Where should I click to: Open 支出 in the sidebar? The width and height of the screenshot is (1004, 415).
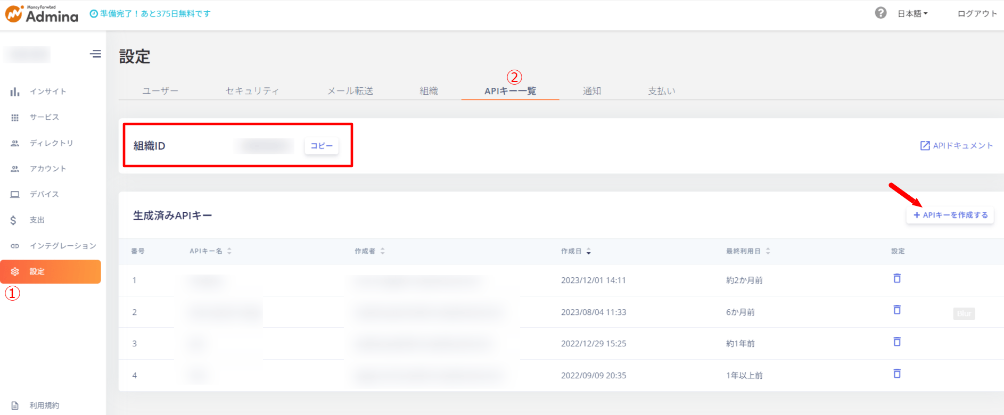[37, 220]
